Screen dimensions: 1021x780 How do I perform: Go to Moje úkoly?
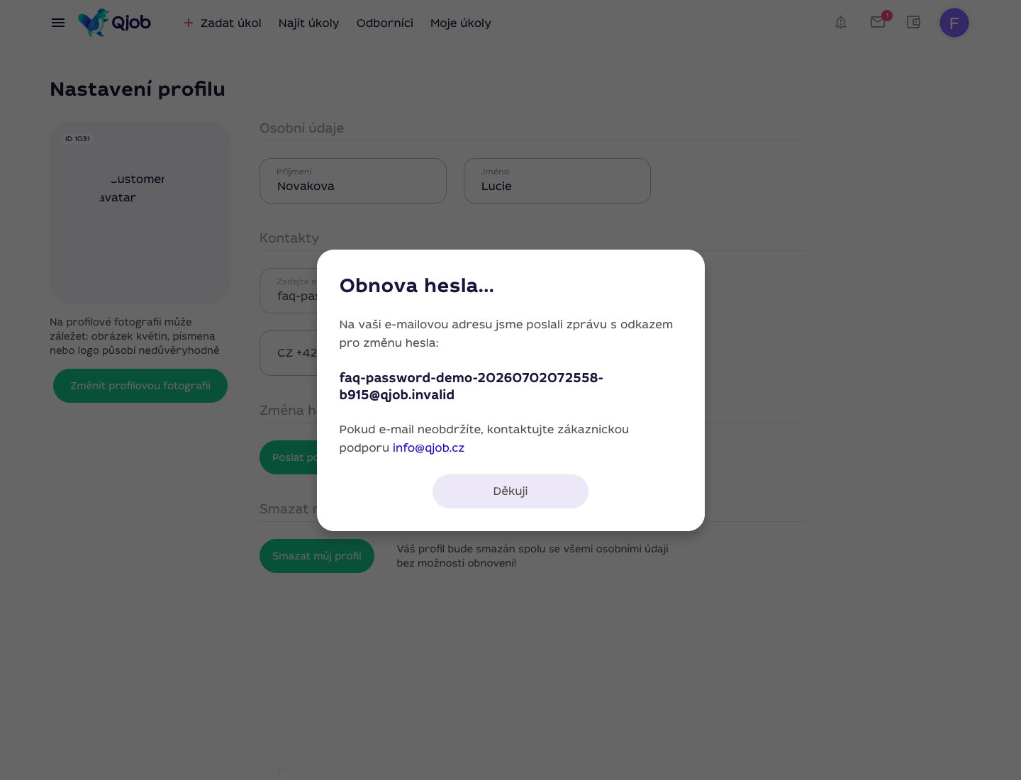[x=461, y=23]
